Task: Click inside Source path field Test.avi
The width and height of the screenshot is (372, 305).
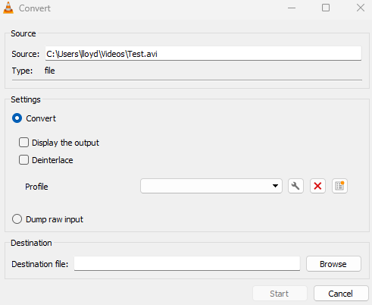Action: 203,53
